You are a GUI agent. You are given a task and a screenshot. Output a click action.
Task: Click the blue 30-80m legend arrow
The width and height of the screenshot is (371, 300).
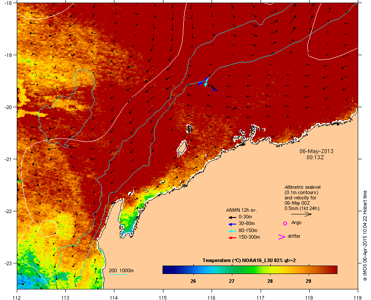click(232, 224)
